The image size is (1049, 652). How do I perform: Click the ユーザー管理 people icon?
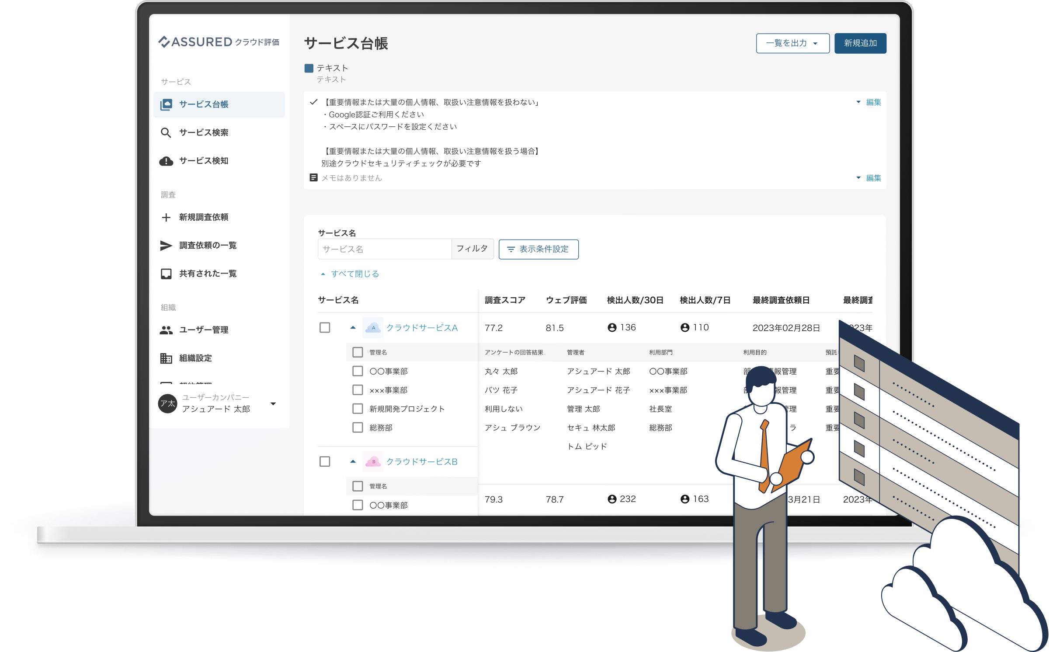point(166,330)
